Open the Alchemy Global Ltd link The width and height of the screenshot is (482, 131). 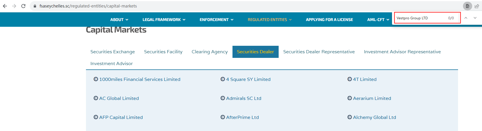point(374,117)
